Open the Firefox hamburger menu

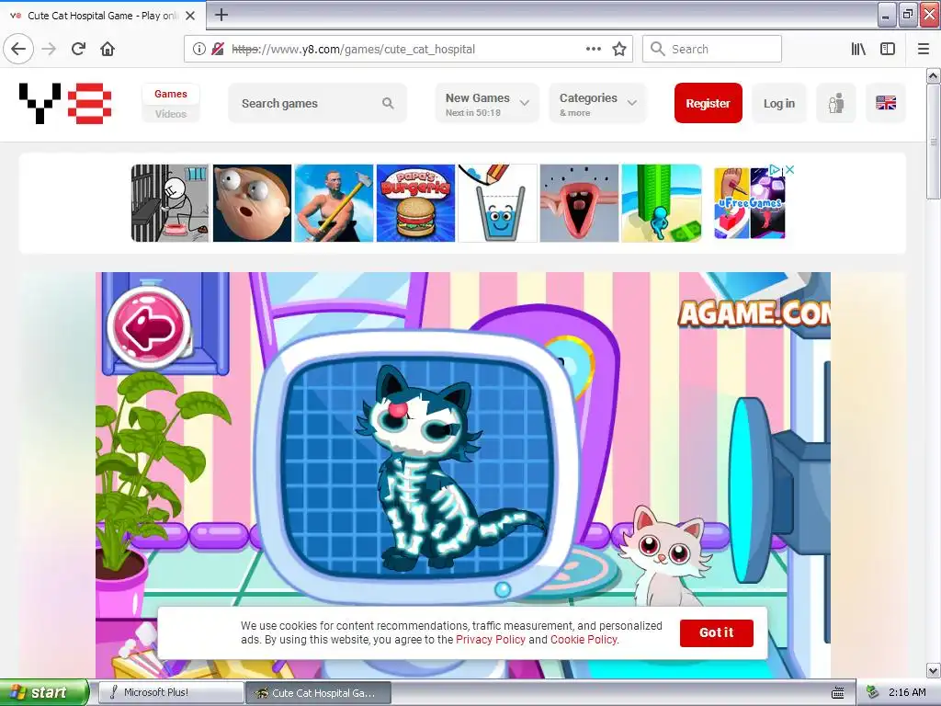tap(924, 50)
